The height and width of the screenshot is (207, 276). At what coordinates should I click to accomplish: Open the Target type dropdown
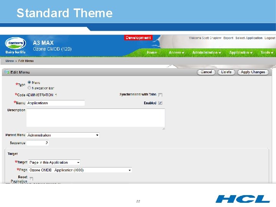54,162
